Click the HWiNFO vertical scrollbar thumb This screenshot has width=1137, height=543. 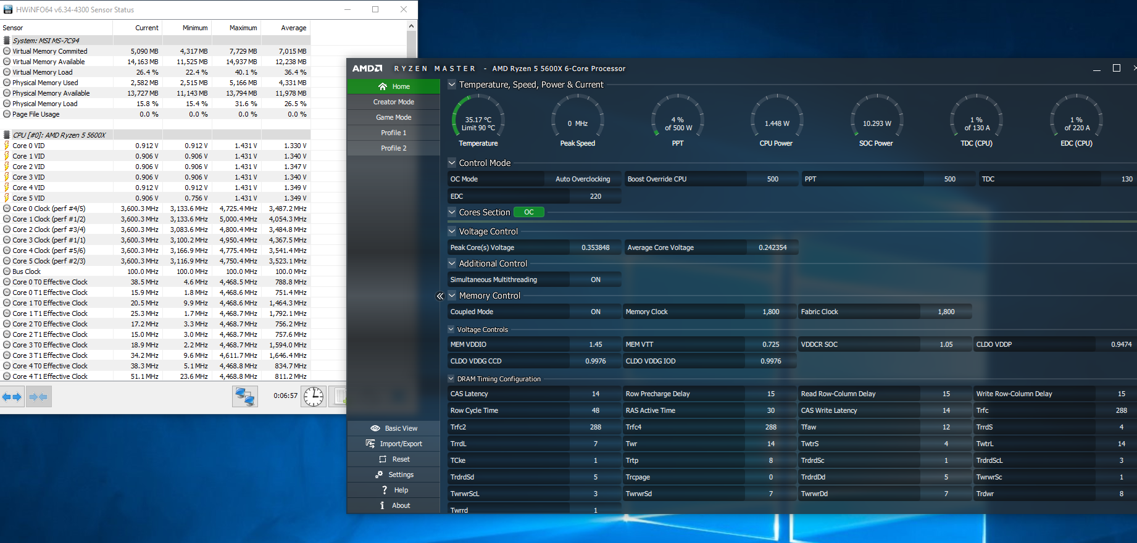pyautogui.click(x=412, y=45)
